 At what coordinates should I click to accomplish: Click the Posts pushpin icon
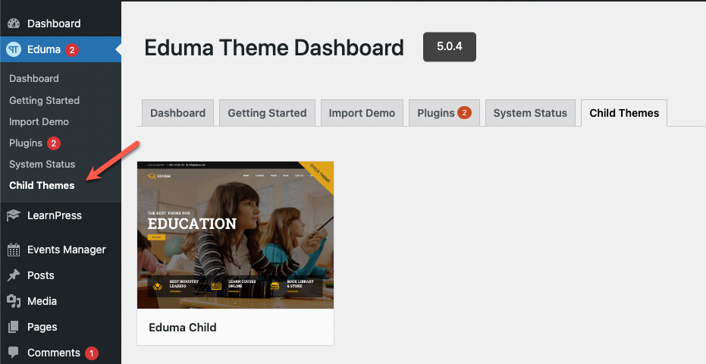pyautogui.click(x=14, y=275)
